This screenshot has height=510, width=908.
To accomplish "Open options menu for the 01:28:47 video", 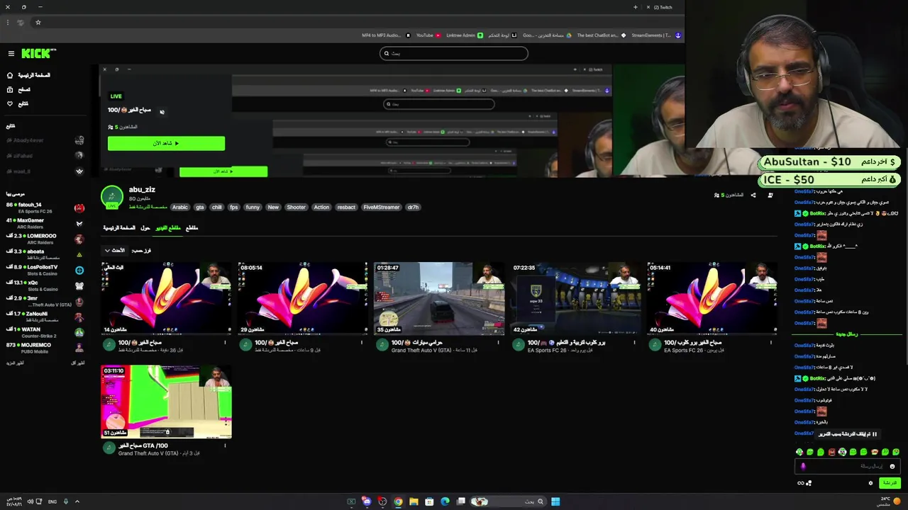I will click(x=498, y=343).
